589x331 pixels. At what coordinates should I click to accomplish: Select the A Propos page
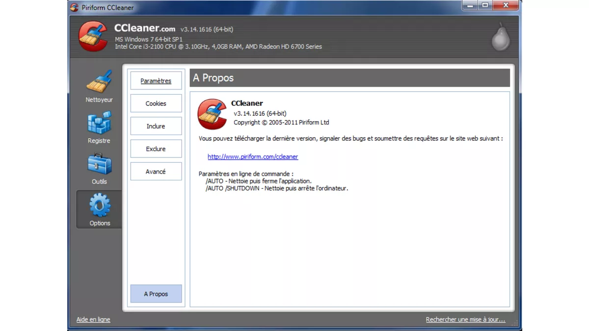pyautogui.click(x=156, y=294)
